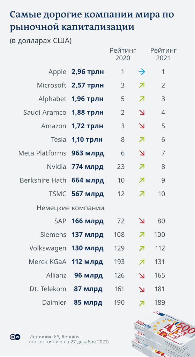Click the green arrow in Daimler row

click(x=142, y=303)
